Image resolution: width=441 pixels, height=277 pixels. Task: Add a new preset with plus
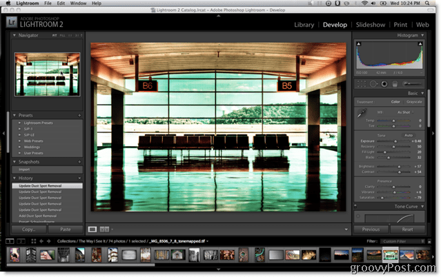tap(79, 115)
